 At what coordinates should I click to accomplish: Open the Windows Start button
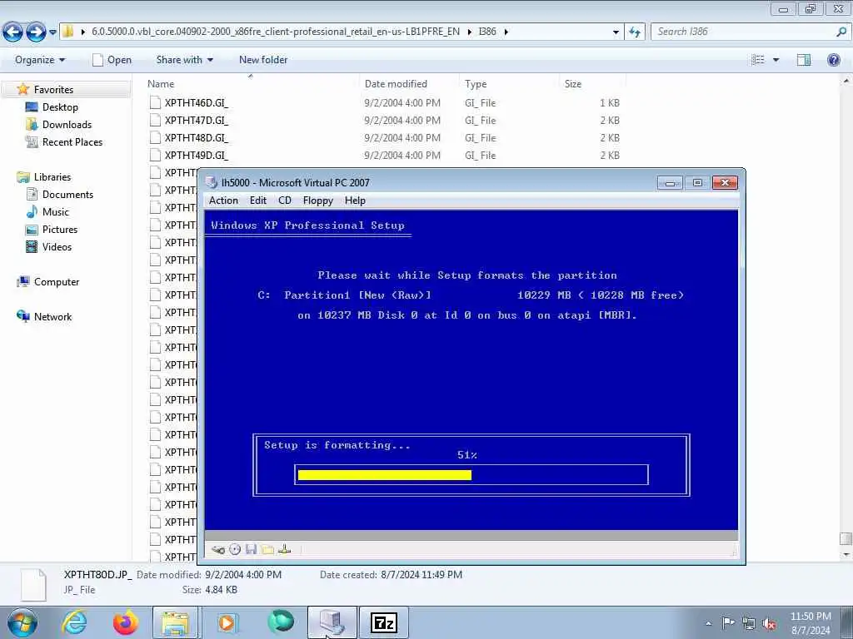(x=22, y=622)
